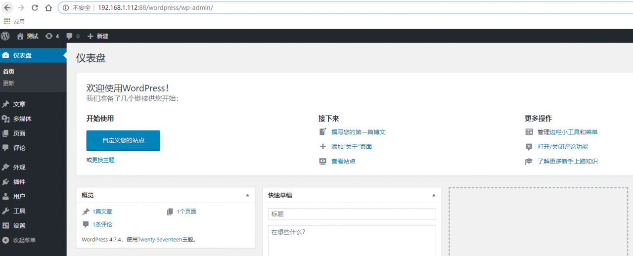
Task: Open the 1条评论 link in 概览
Action: click(102, 224)
